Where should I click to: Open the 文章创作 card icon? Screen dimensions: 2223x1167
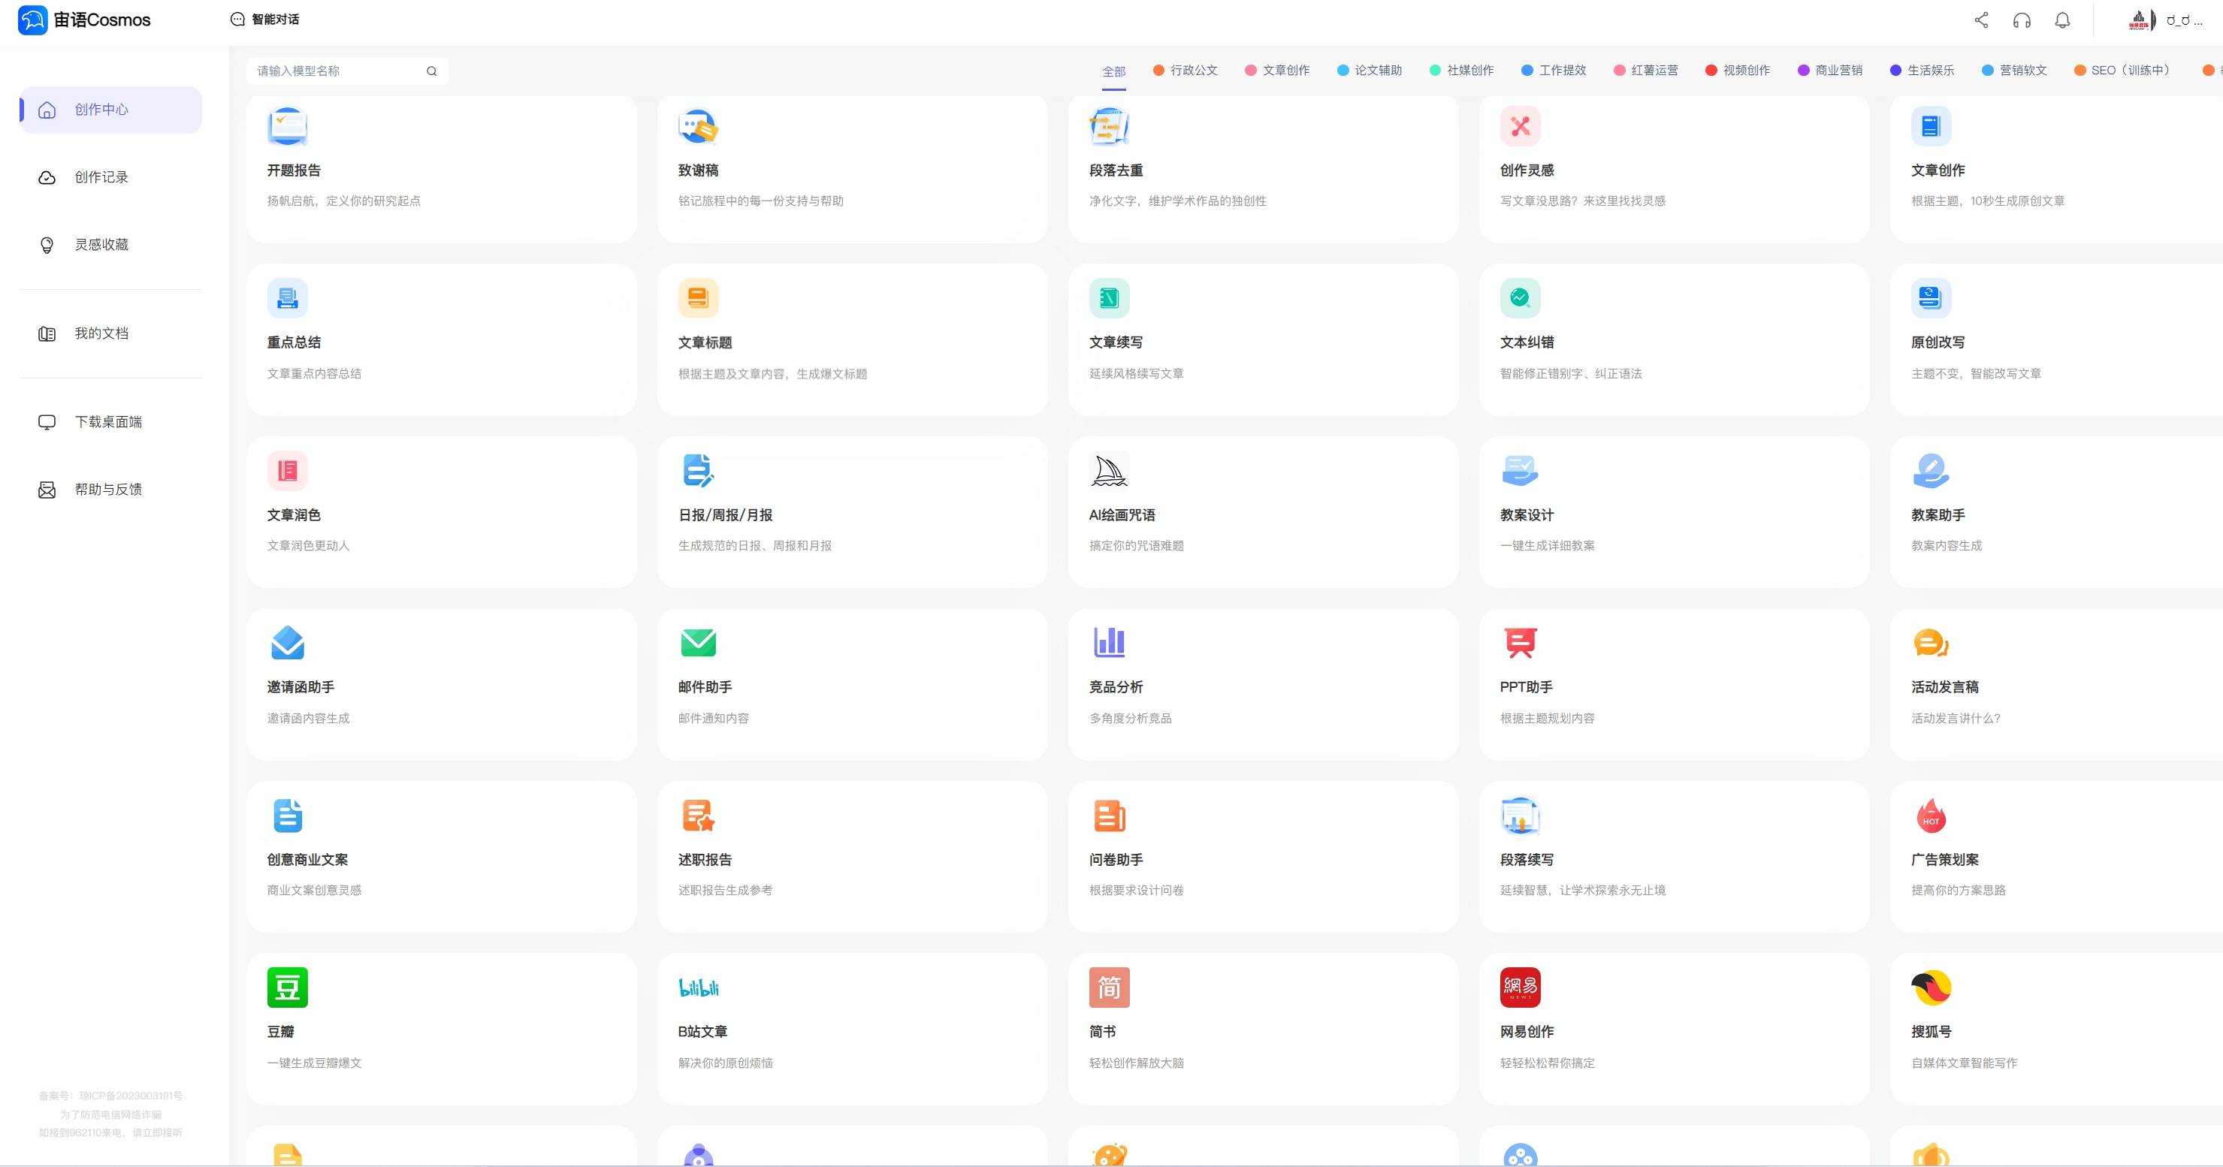click(1931, 126)
